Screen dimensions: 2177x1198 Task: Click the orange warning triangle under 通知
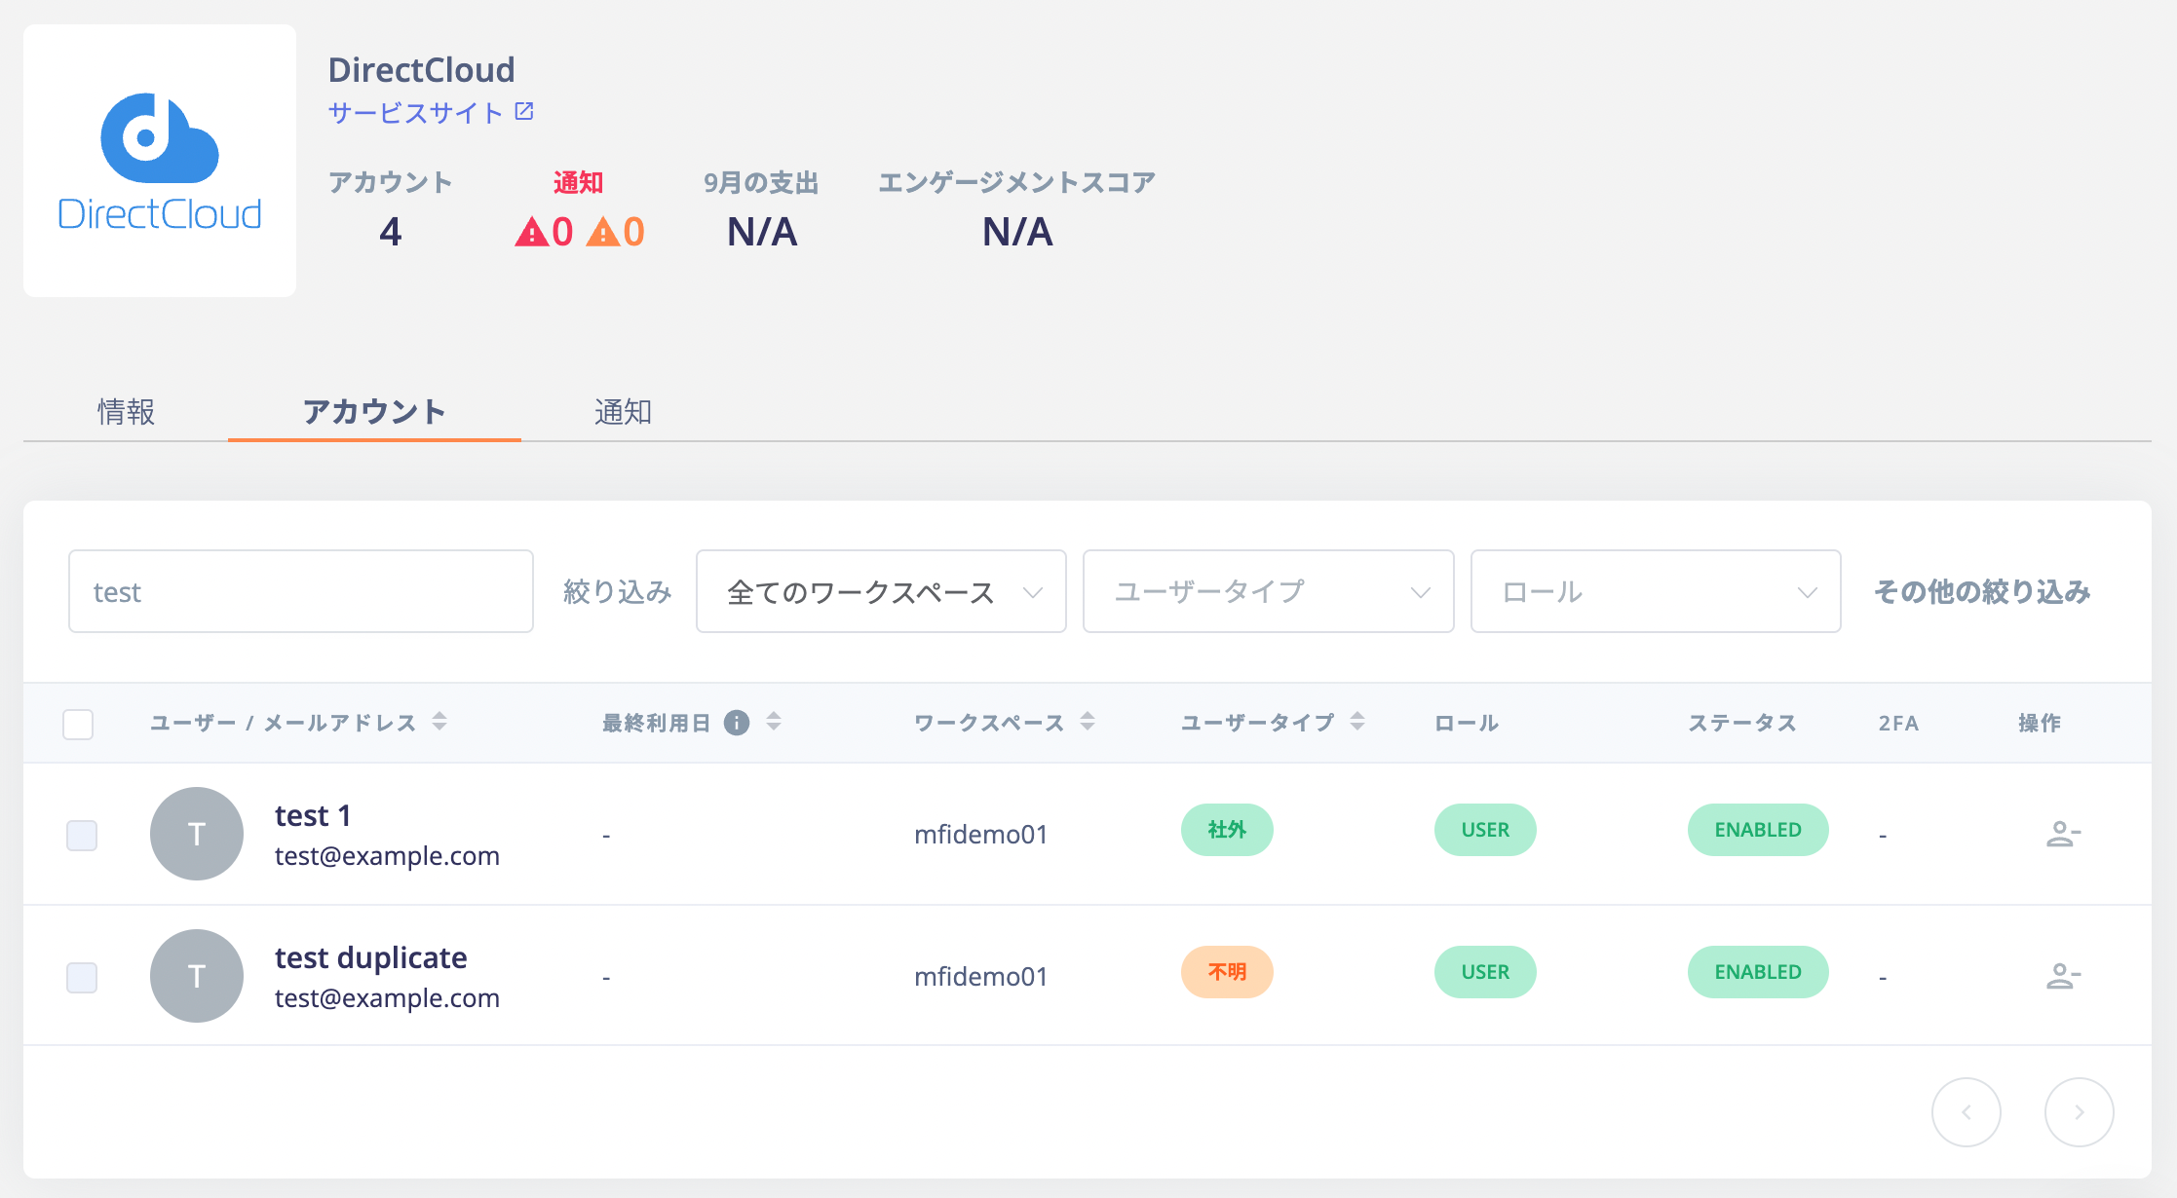(x=606, y=231)
